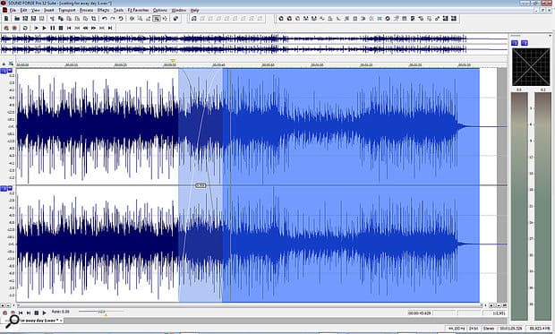
Task: Adjust the playback Rate slider handle
Action: tap(101, 312)
